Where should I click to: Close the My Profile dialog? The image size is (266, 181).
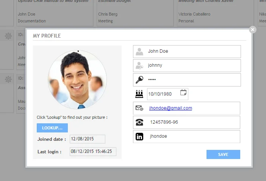[x=253, y=30]
